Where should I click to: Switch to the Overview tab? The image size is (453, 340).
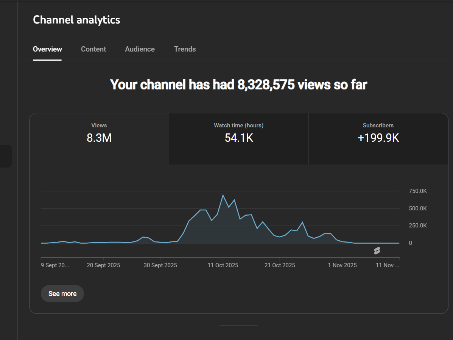tap(47, 49)
